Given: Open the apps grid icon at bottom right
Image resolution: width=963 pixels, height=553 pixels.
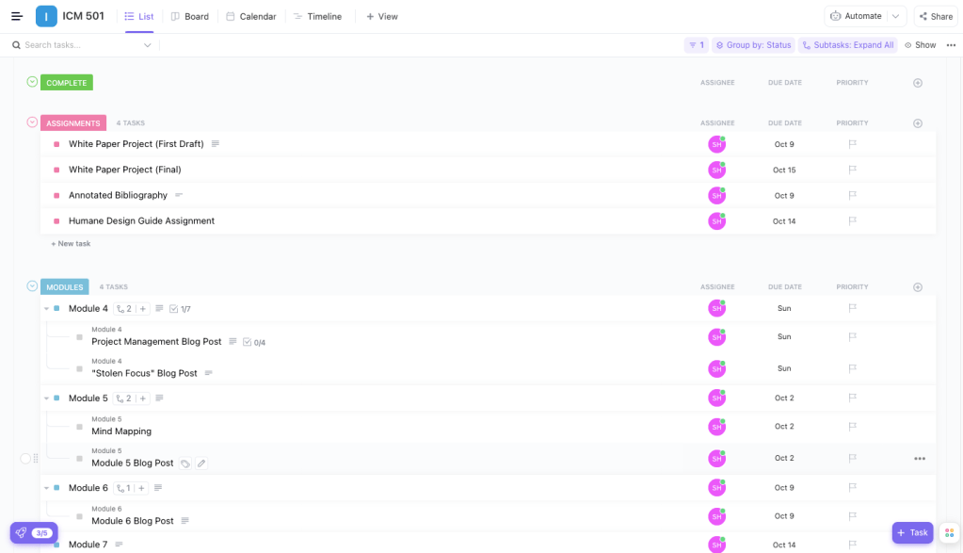Looking at the screenshot, I should coord(949,532).
